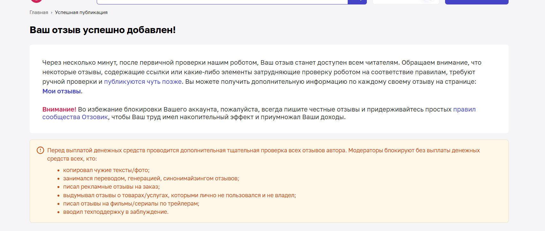Screen dimensions: 545x231
Task: Click the вводил техподдержку в заблуждение item
Action: click(x=116, y=212)
